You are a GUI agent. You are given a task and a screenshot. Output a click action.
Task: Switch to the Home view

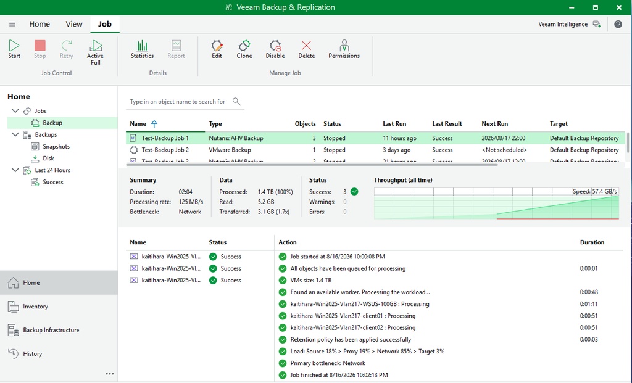tap(59, 282)
